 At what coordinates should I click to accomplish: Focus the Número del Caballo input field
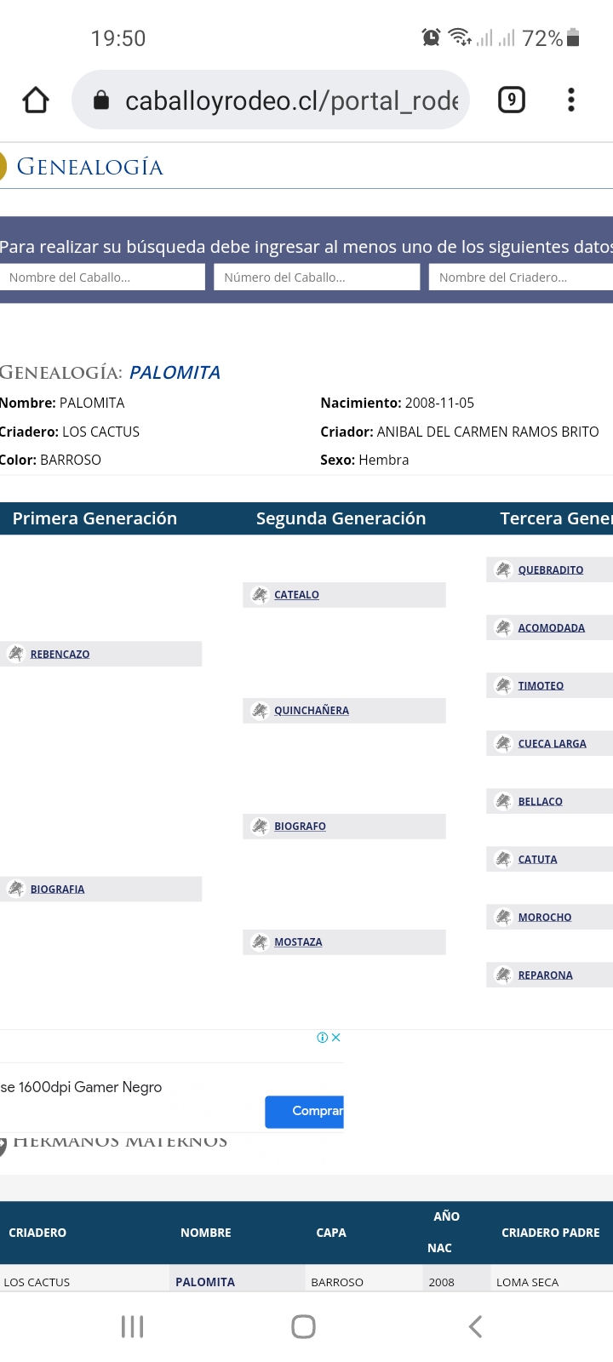coord(317,278)
